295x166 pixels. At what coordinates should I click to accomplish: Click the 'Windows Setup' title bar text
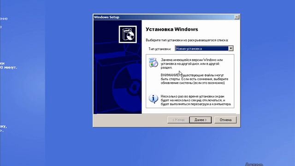point(106,17)
